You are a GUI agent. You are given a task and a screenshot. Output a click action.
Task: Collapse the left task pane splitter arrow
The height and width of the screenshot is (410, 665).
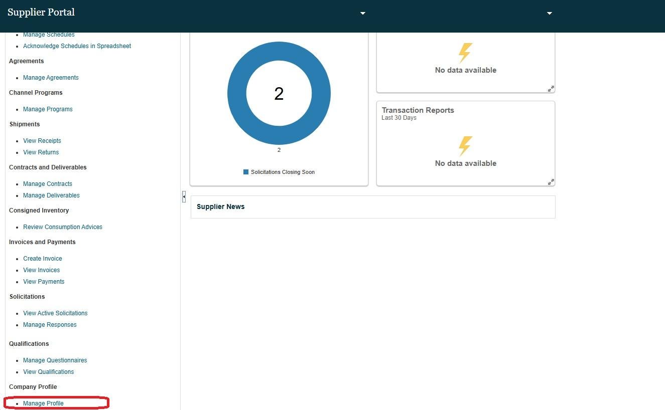[184, 197]
